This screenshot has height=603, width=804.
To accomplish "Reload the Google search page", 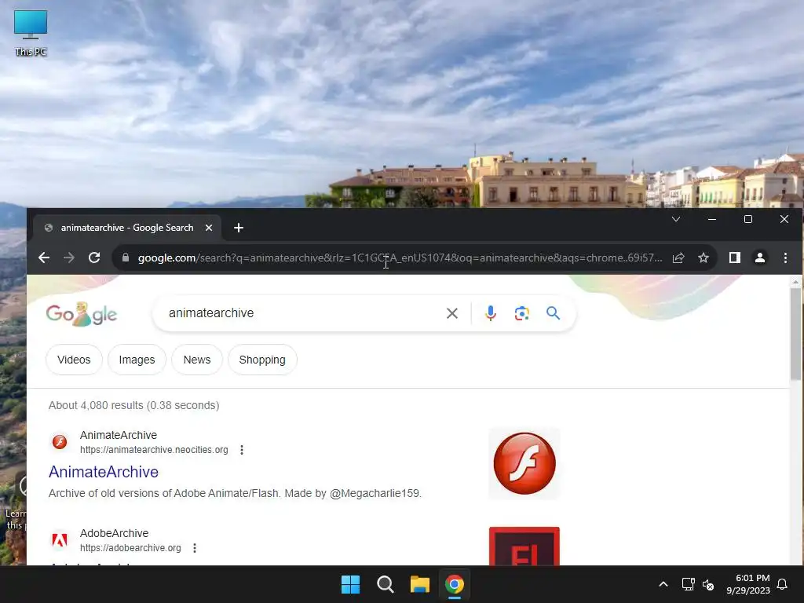I will pyautogui.click(x=94, y=258).
